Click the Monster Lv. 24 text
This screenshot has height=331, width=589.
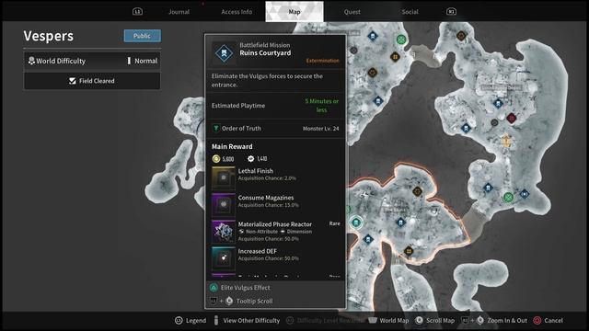tap(321, 129)
